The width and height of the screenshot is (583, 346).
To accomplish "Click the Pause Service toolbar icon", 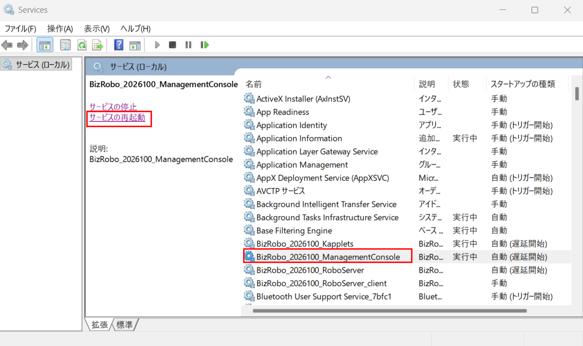I will click(188, 45).
